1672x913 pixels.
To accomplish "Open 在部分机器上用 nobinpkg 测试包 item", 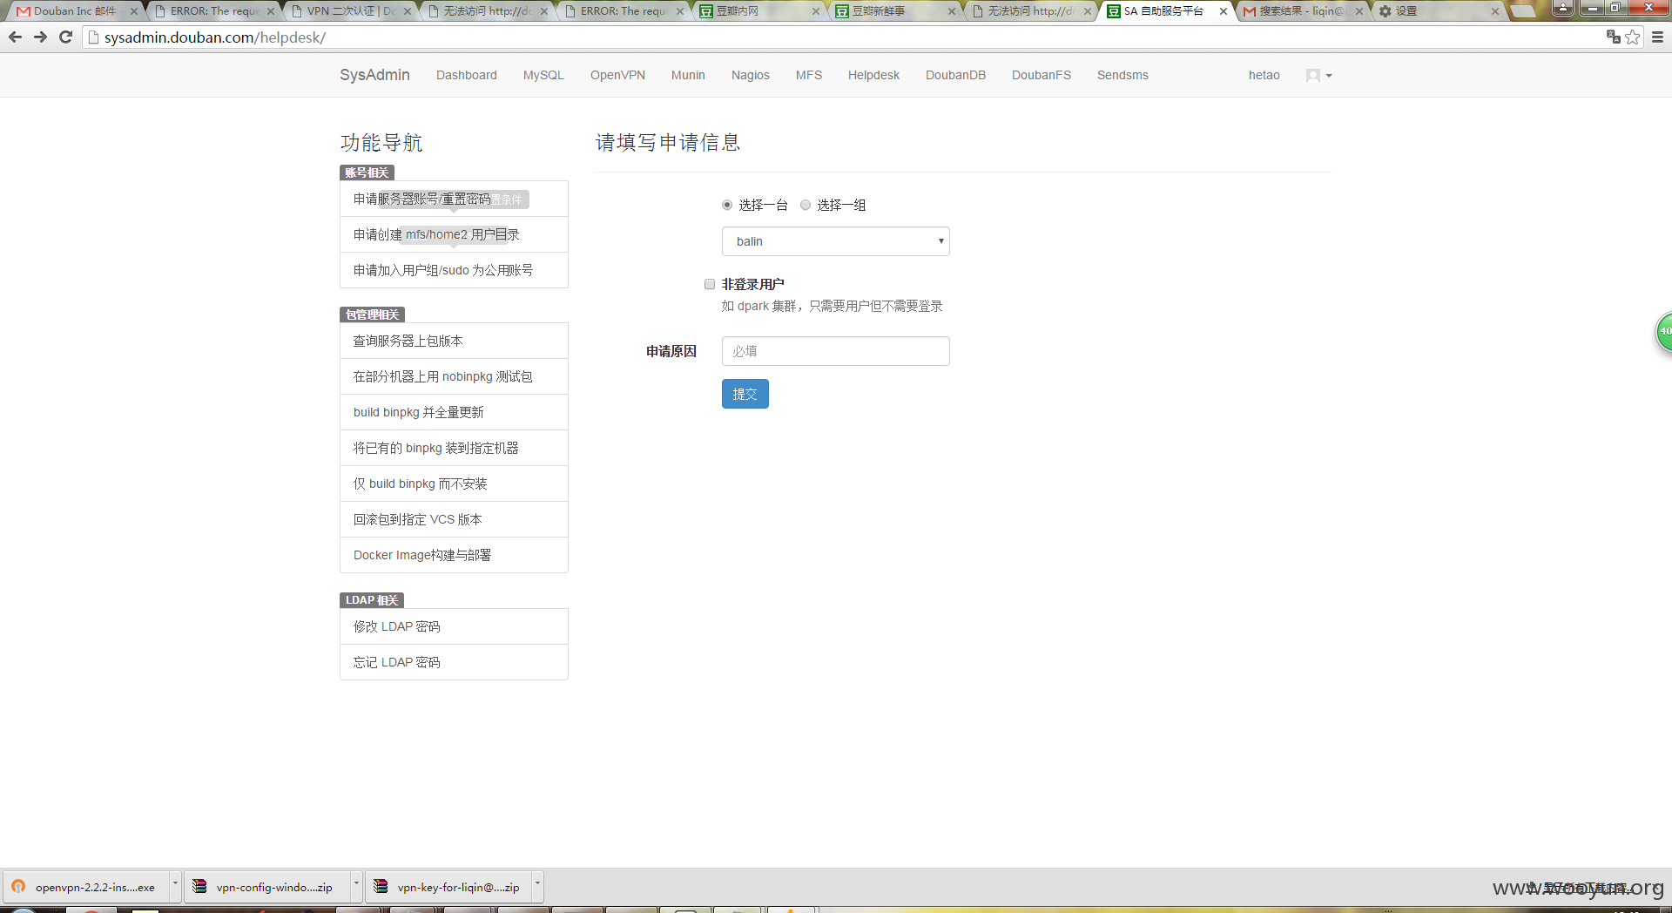I will [x=454, y=376].
